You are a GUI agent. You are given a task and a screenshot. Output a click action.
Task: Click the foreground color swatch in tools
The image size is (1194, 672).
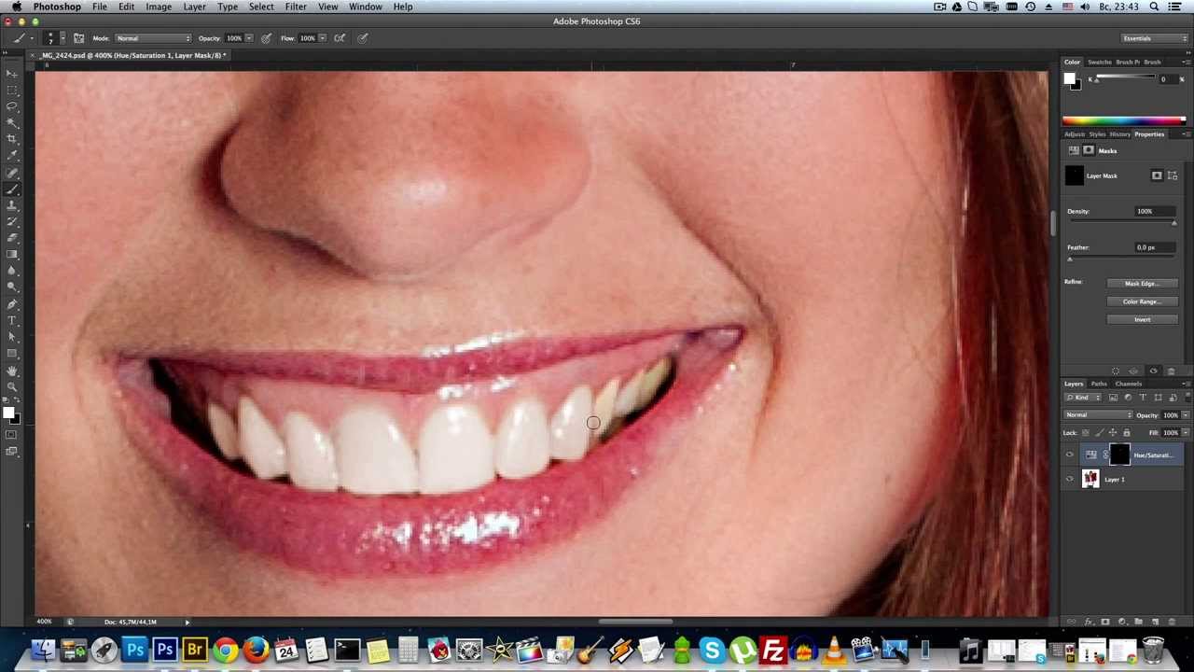click(8, 412)
